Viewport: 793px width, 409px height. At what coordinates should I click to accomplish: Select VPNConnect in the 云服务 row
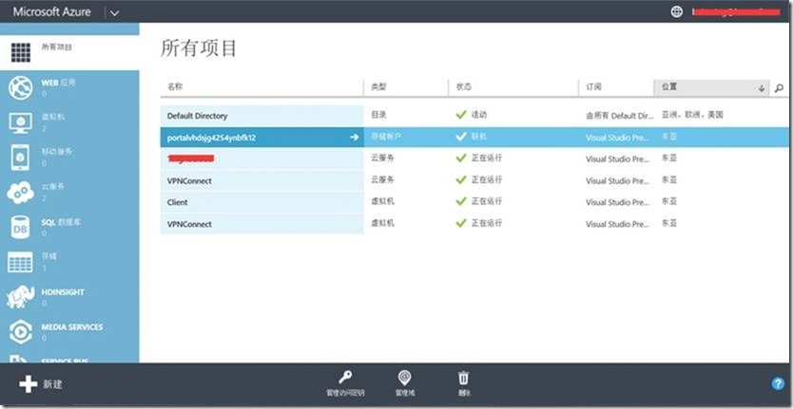(189, 180)
